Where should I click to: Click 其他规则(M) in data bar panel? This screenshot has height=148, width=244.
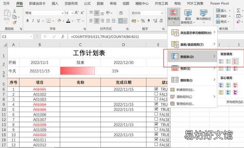(235, 102)
